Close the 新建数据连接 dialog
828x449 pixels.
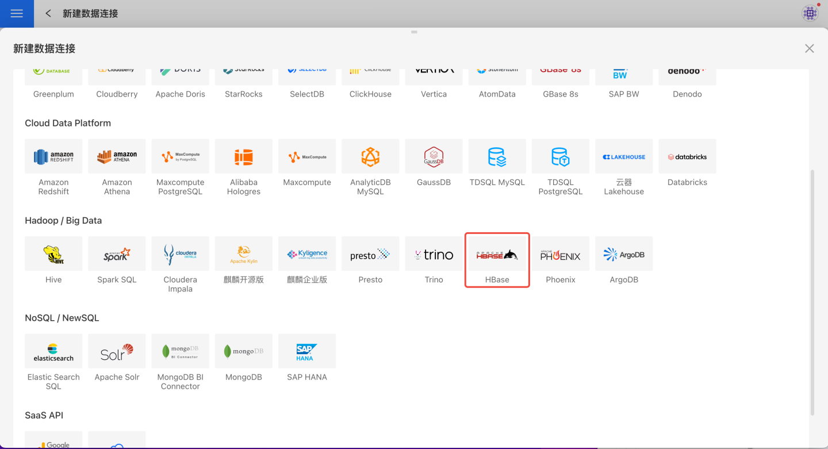[809, 49]
